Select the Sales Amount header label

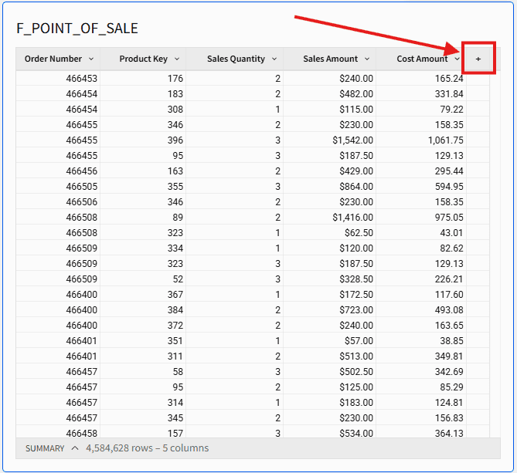330,59
